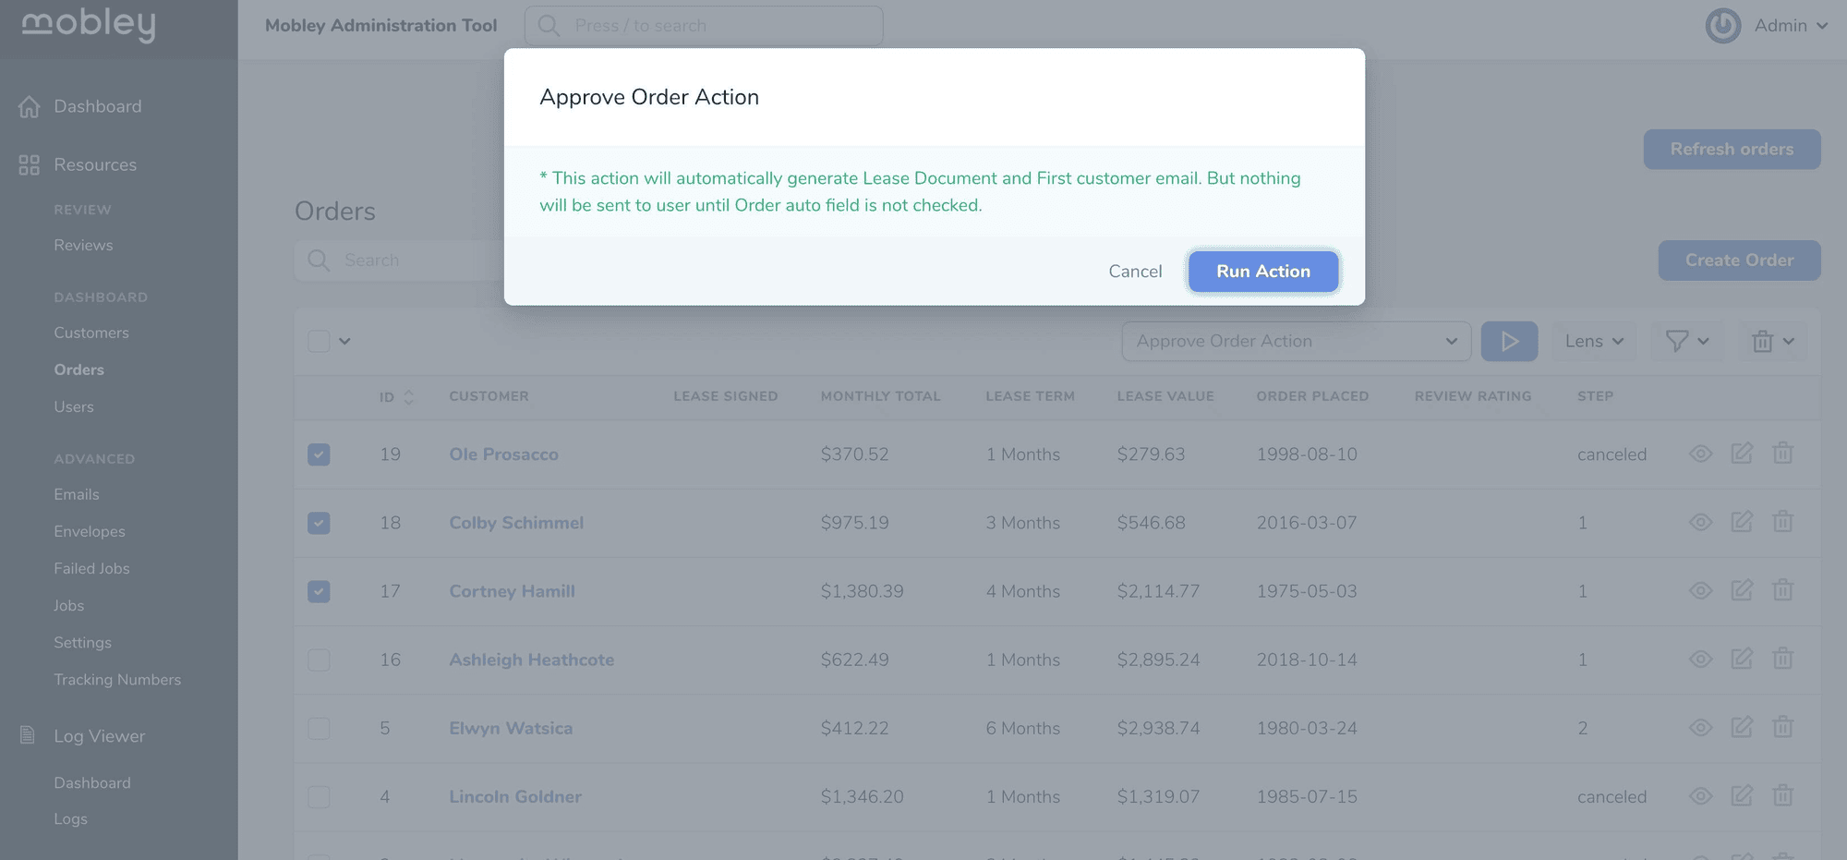Click the Log Viewer document icon
Viewport: 1847px width, 860px height.
click(28, 735)
